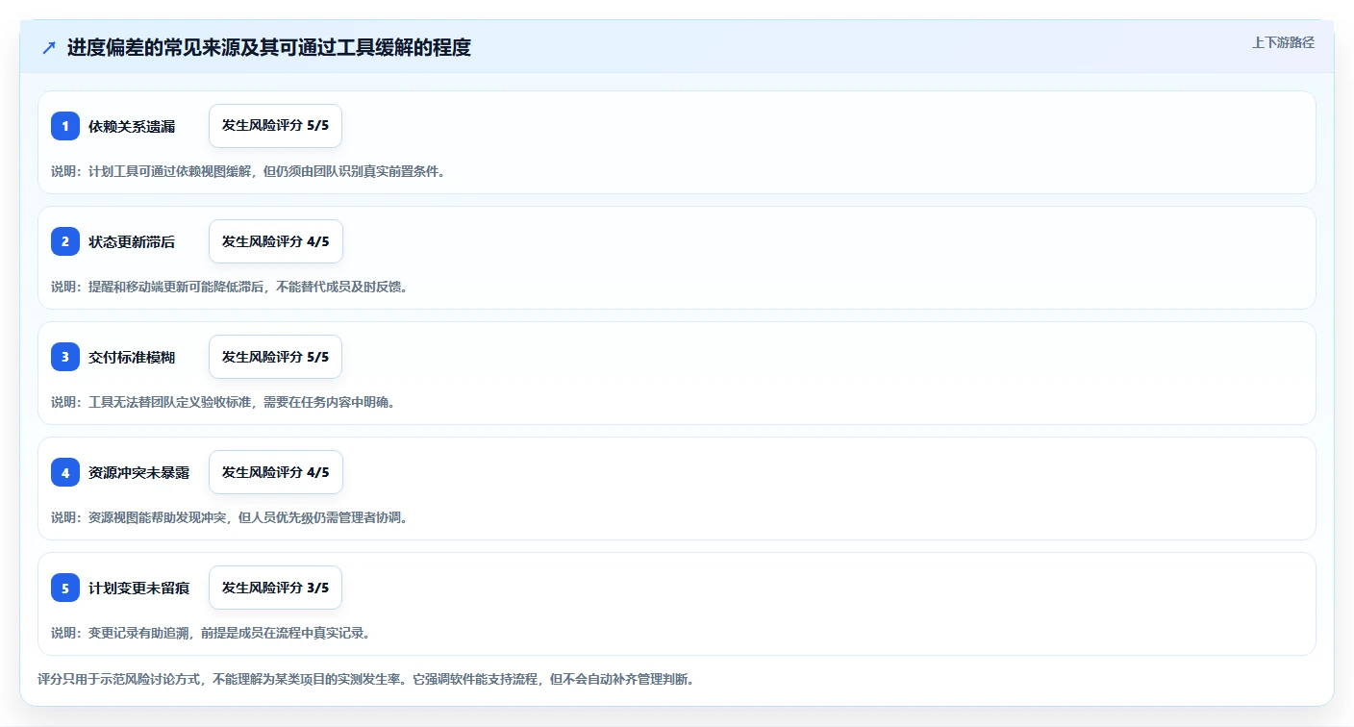The image size is (1354, 727).
Task: Click the number 5 badge for 计划变更未留痕
Action: click(x=65, y=588)
